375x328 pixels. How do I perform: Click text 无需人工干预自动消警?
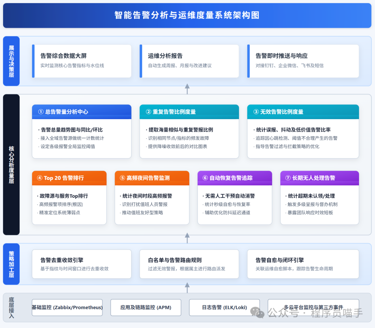(230, 196)
